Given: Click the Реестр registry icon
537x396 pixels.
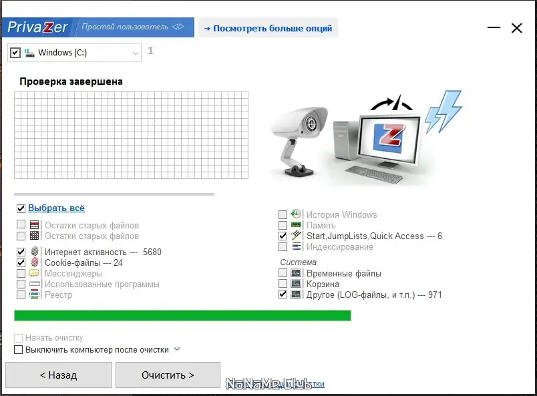Looking at the screenshot, I should tap(34, 294).
